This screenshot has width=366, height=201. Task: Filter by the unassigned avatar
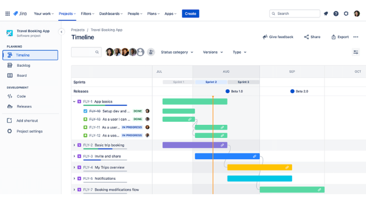[141, 52]
